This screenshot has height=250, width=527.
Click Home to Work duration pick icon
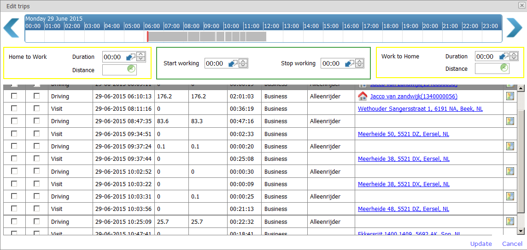coord(131,57)
